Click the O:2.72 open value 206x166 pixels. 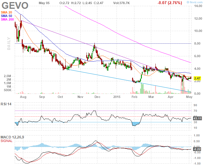(64, 3)
